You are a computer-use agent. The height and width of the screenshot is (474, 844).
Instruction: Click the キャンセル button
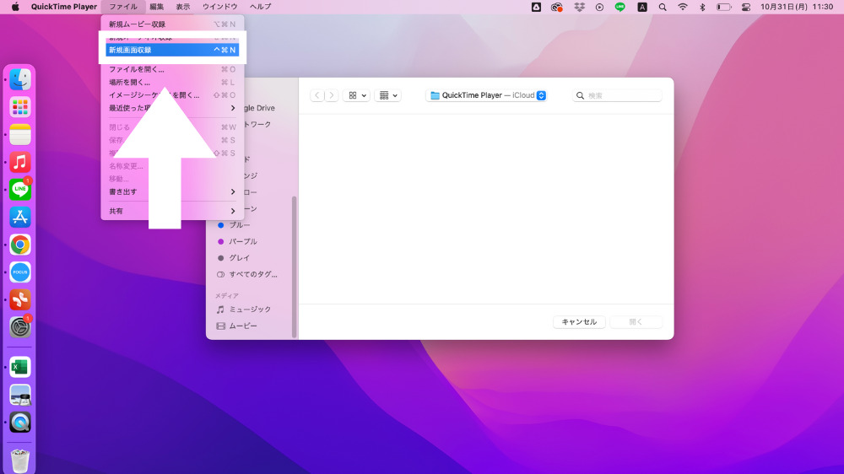pos(579,321)
